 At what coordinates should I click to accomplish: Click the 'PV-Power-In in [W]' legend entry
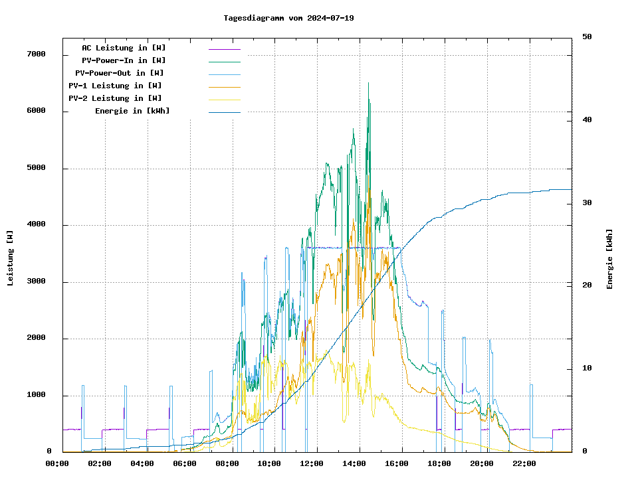pyautogui.click(x=128, y=60)
